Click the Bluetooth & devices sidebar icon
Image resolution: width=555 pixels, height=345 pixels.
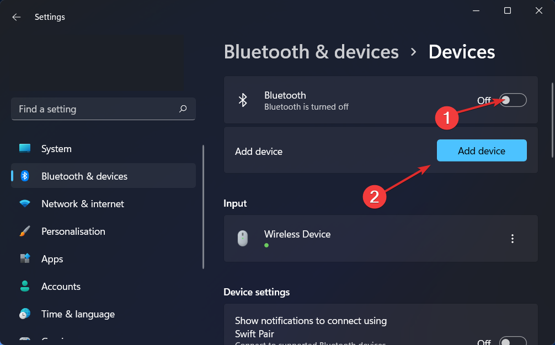tap(25, 175)
